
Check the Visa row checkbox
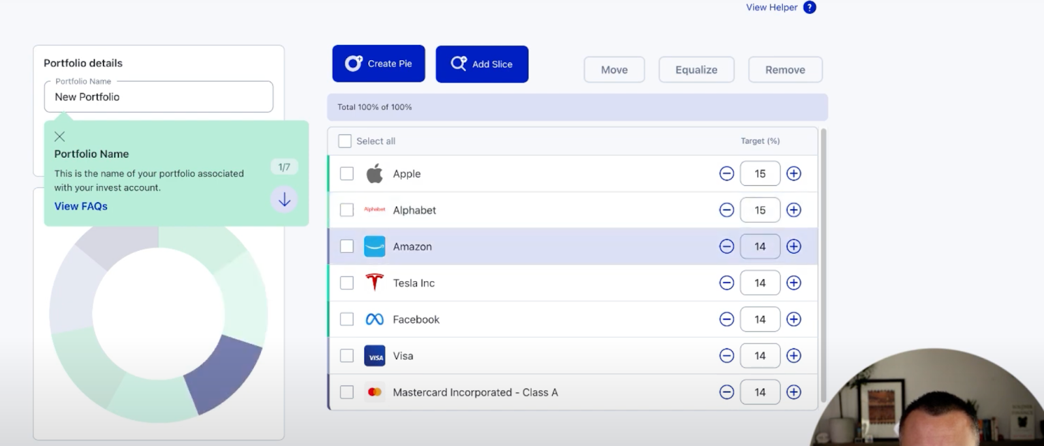(347, 356)
